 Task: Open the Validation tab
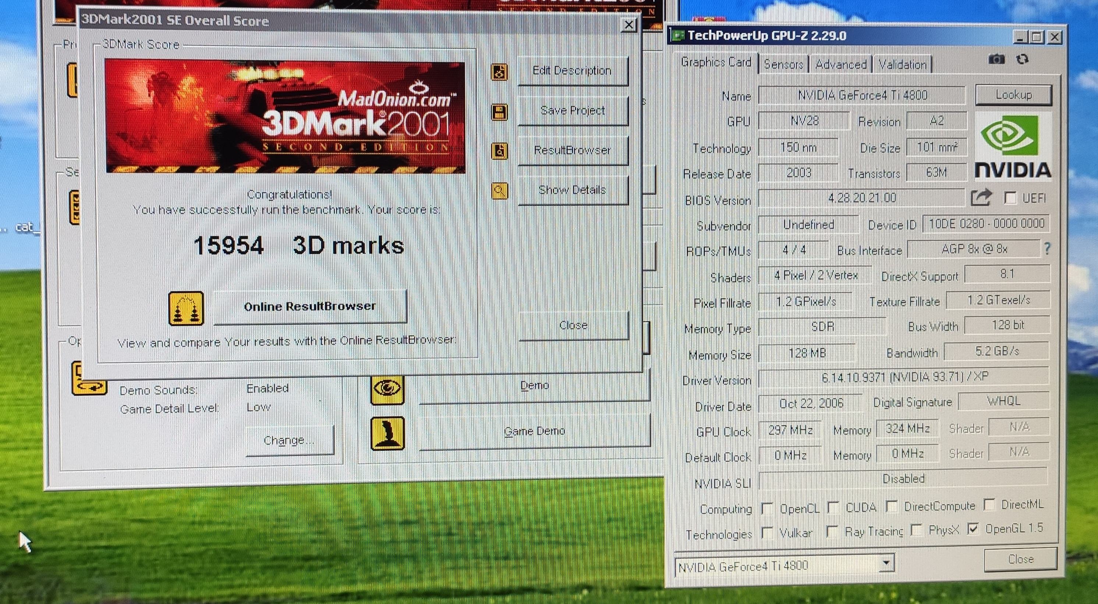point(902,64)
